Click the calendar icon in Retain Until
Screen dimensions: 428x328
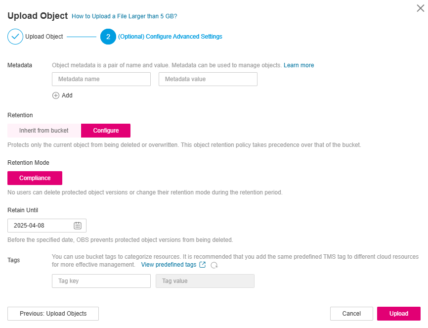tap(78, 226)
